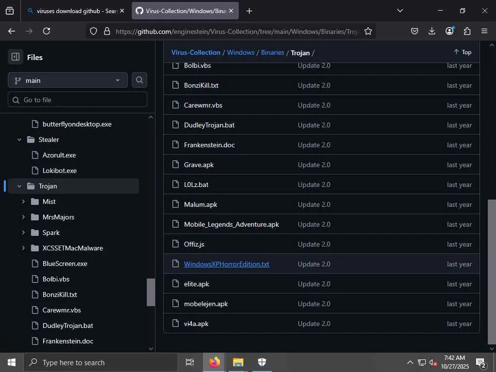Open the Firefox hamburger menu
This screenshot has height=372, width=496.
coord(484,31)
